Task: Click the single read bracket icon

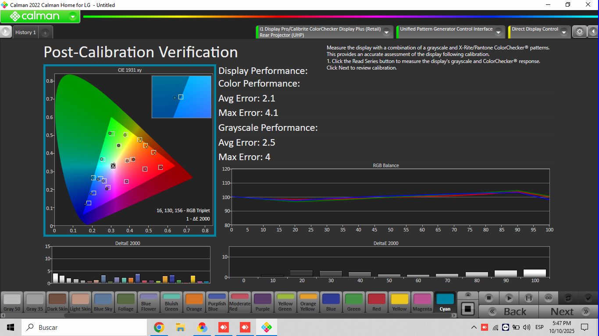Action: 528,298
